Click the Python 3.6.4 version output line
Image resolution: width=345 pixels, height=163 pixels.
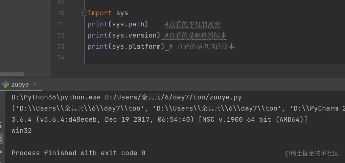click(159, 119)
